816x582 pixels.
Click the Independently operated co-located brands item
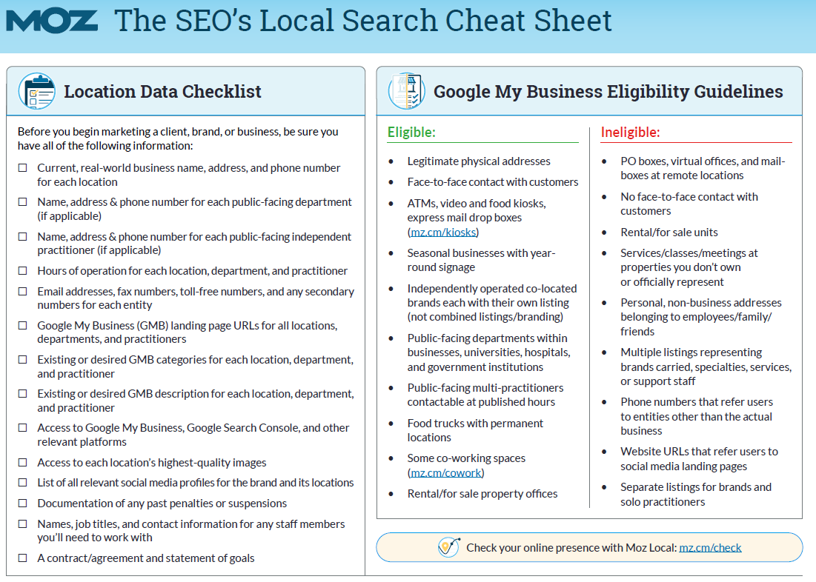pos(492,303)
